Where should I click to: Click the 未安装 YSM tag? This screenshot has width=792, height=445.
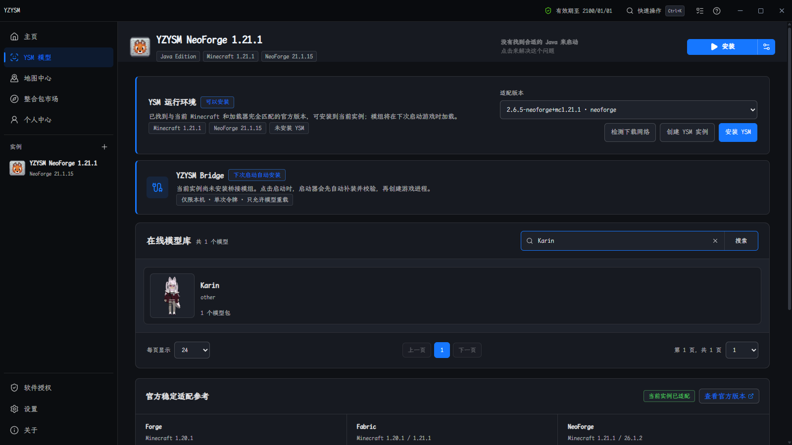point(289,128)
